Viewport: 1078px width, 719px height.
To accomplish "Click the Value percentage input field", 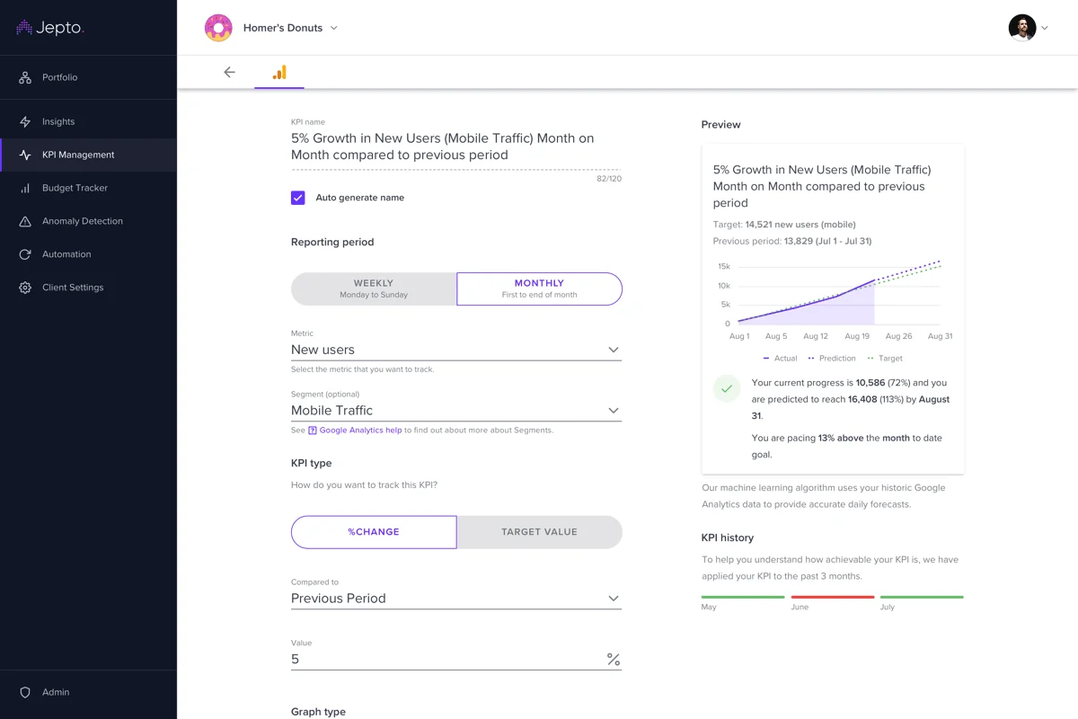I will tap(446, 659).
